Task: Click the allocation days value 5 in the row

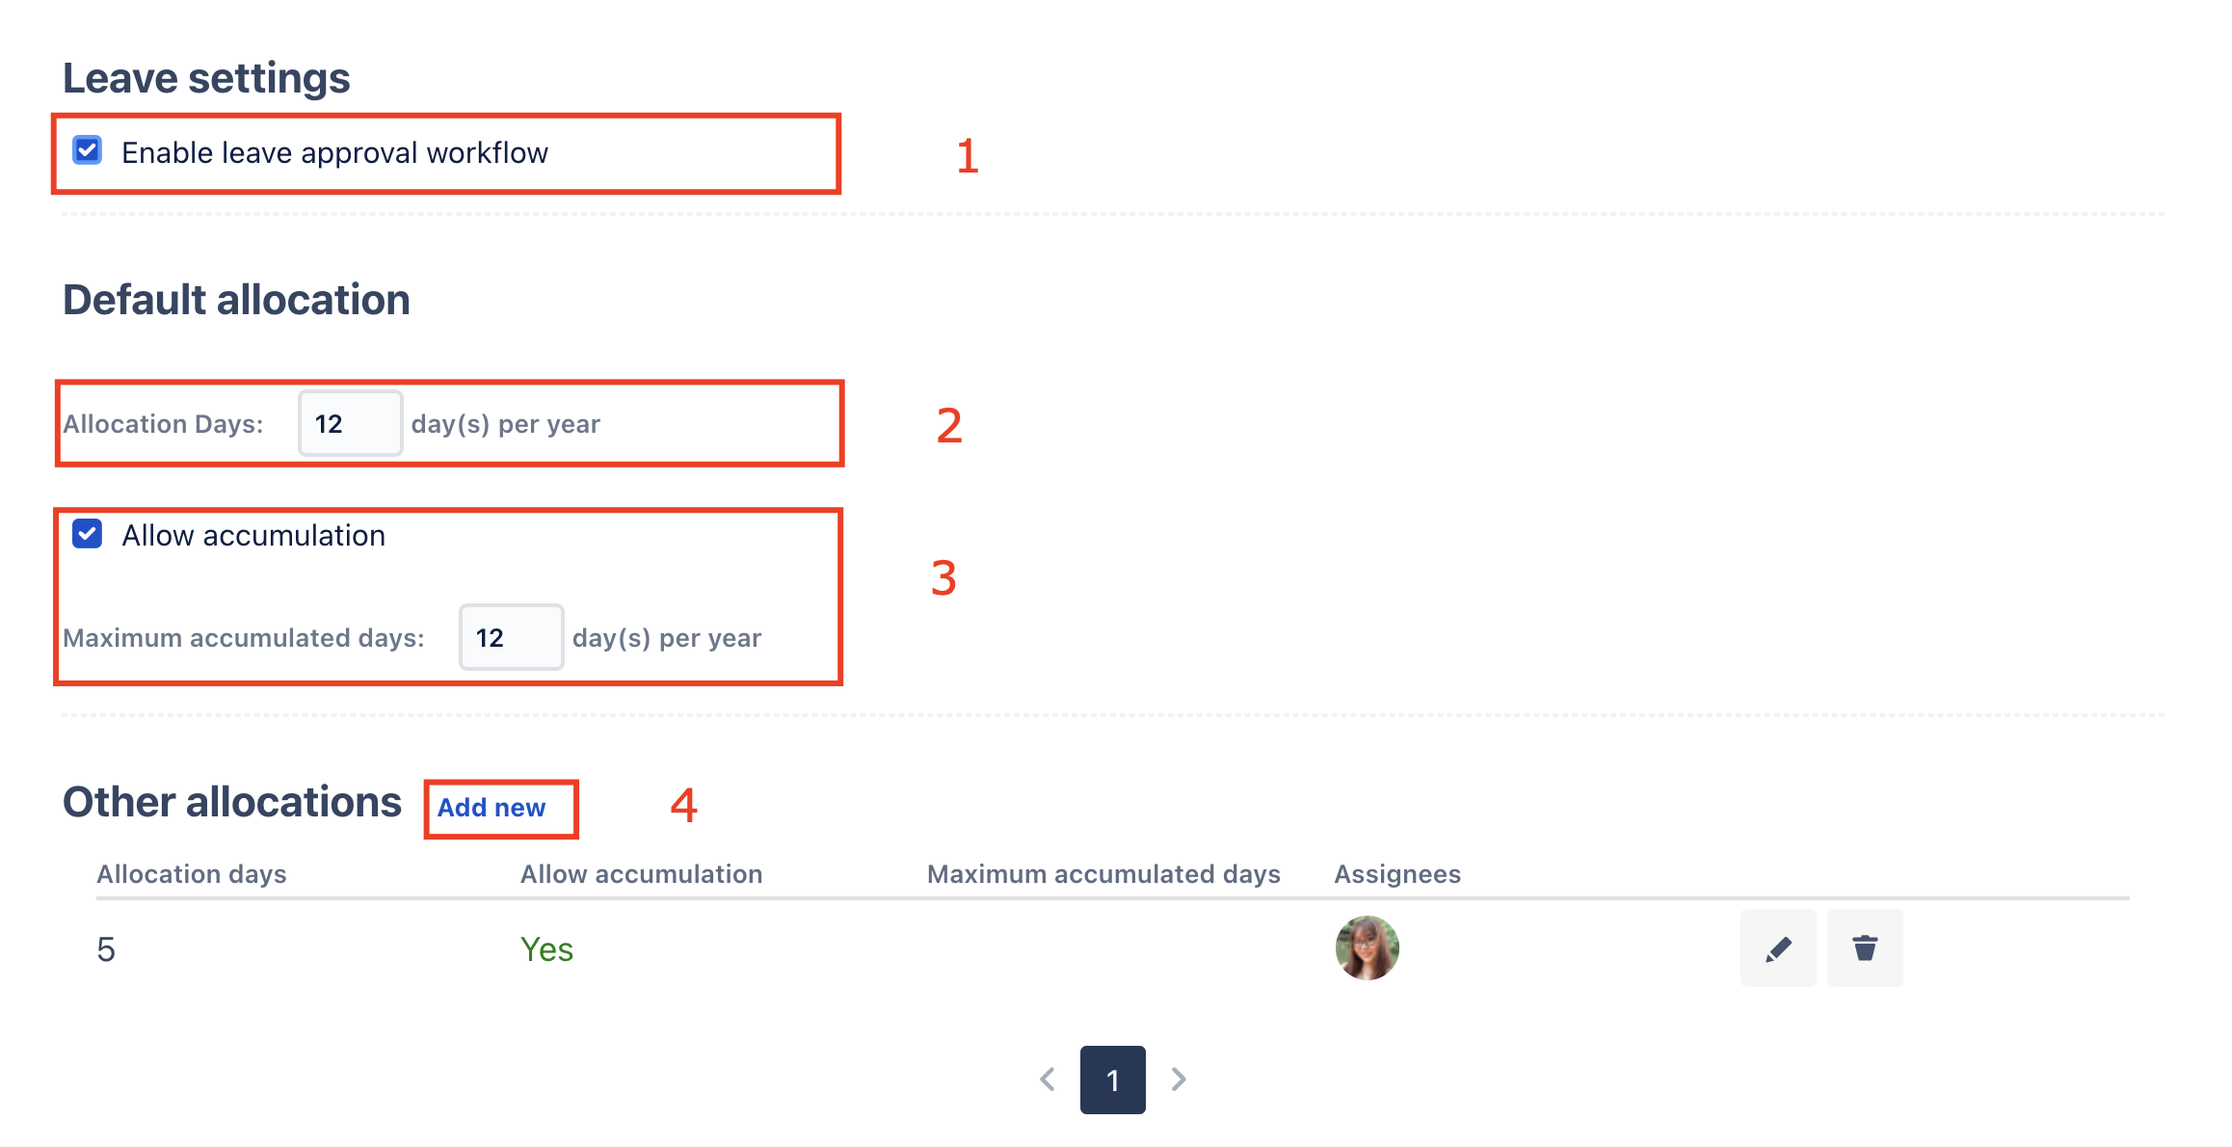Action: click(x=106, y=949)
